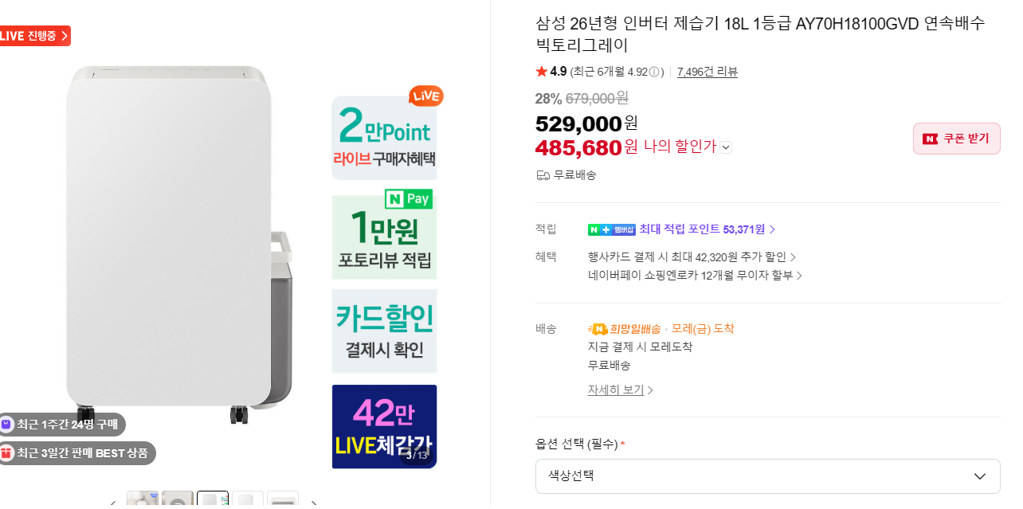Viewport: 1023px width, 509px height.
Task: Click the red star rating icon
Action: pyautogui.click(x=542, y=72)
